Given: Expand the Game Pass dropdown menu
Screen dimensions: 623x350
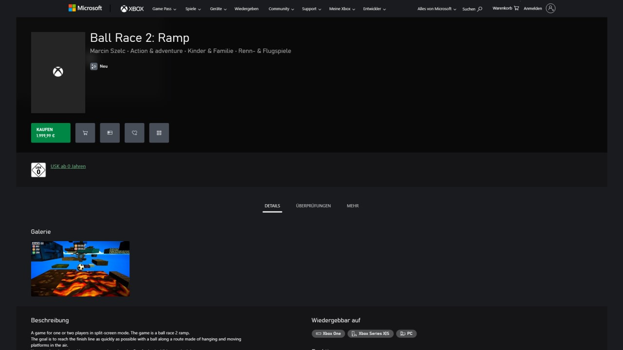Looking at the screenshot, I should (164, 9).
